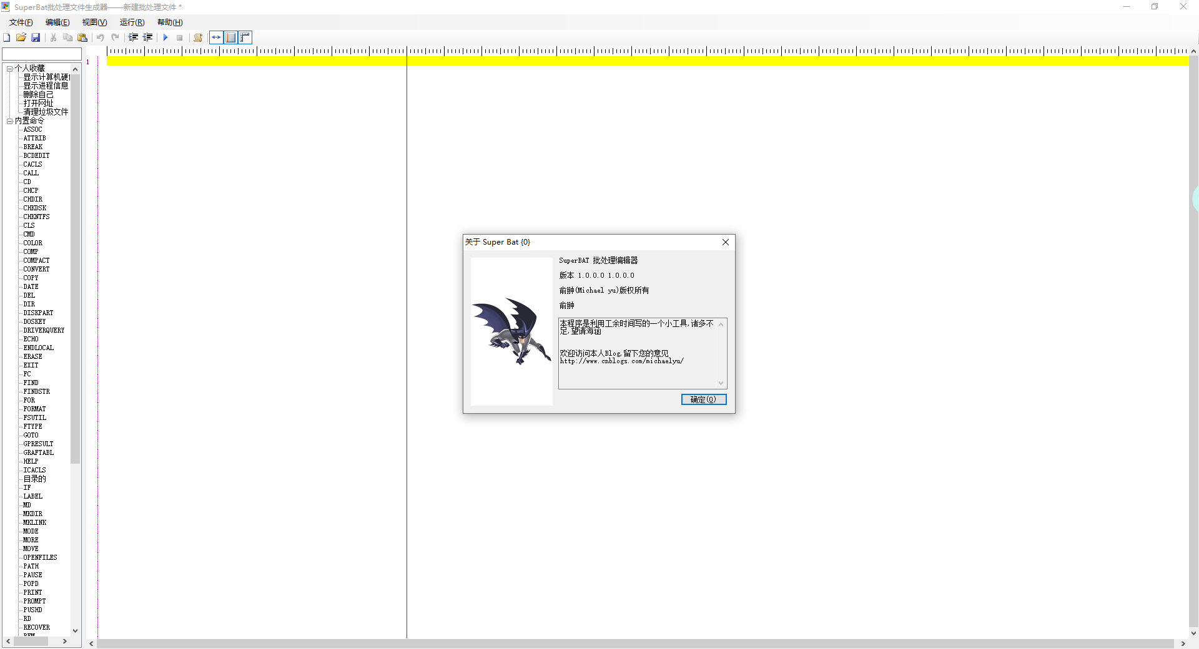Screen dimensions: 1199x649
Task: Open the 运行(R) menu
Action: tap(132, 22)
